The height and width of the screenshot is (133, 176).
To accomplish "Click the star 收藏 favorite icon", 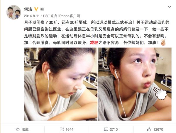I will pos(18,129).
